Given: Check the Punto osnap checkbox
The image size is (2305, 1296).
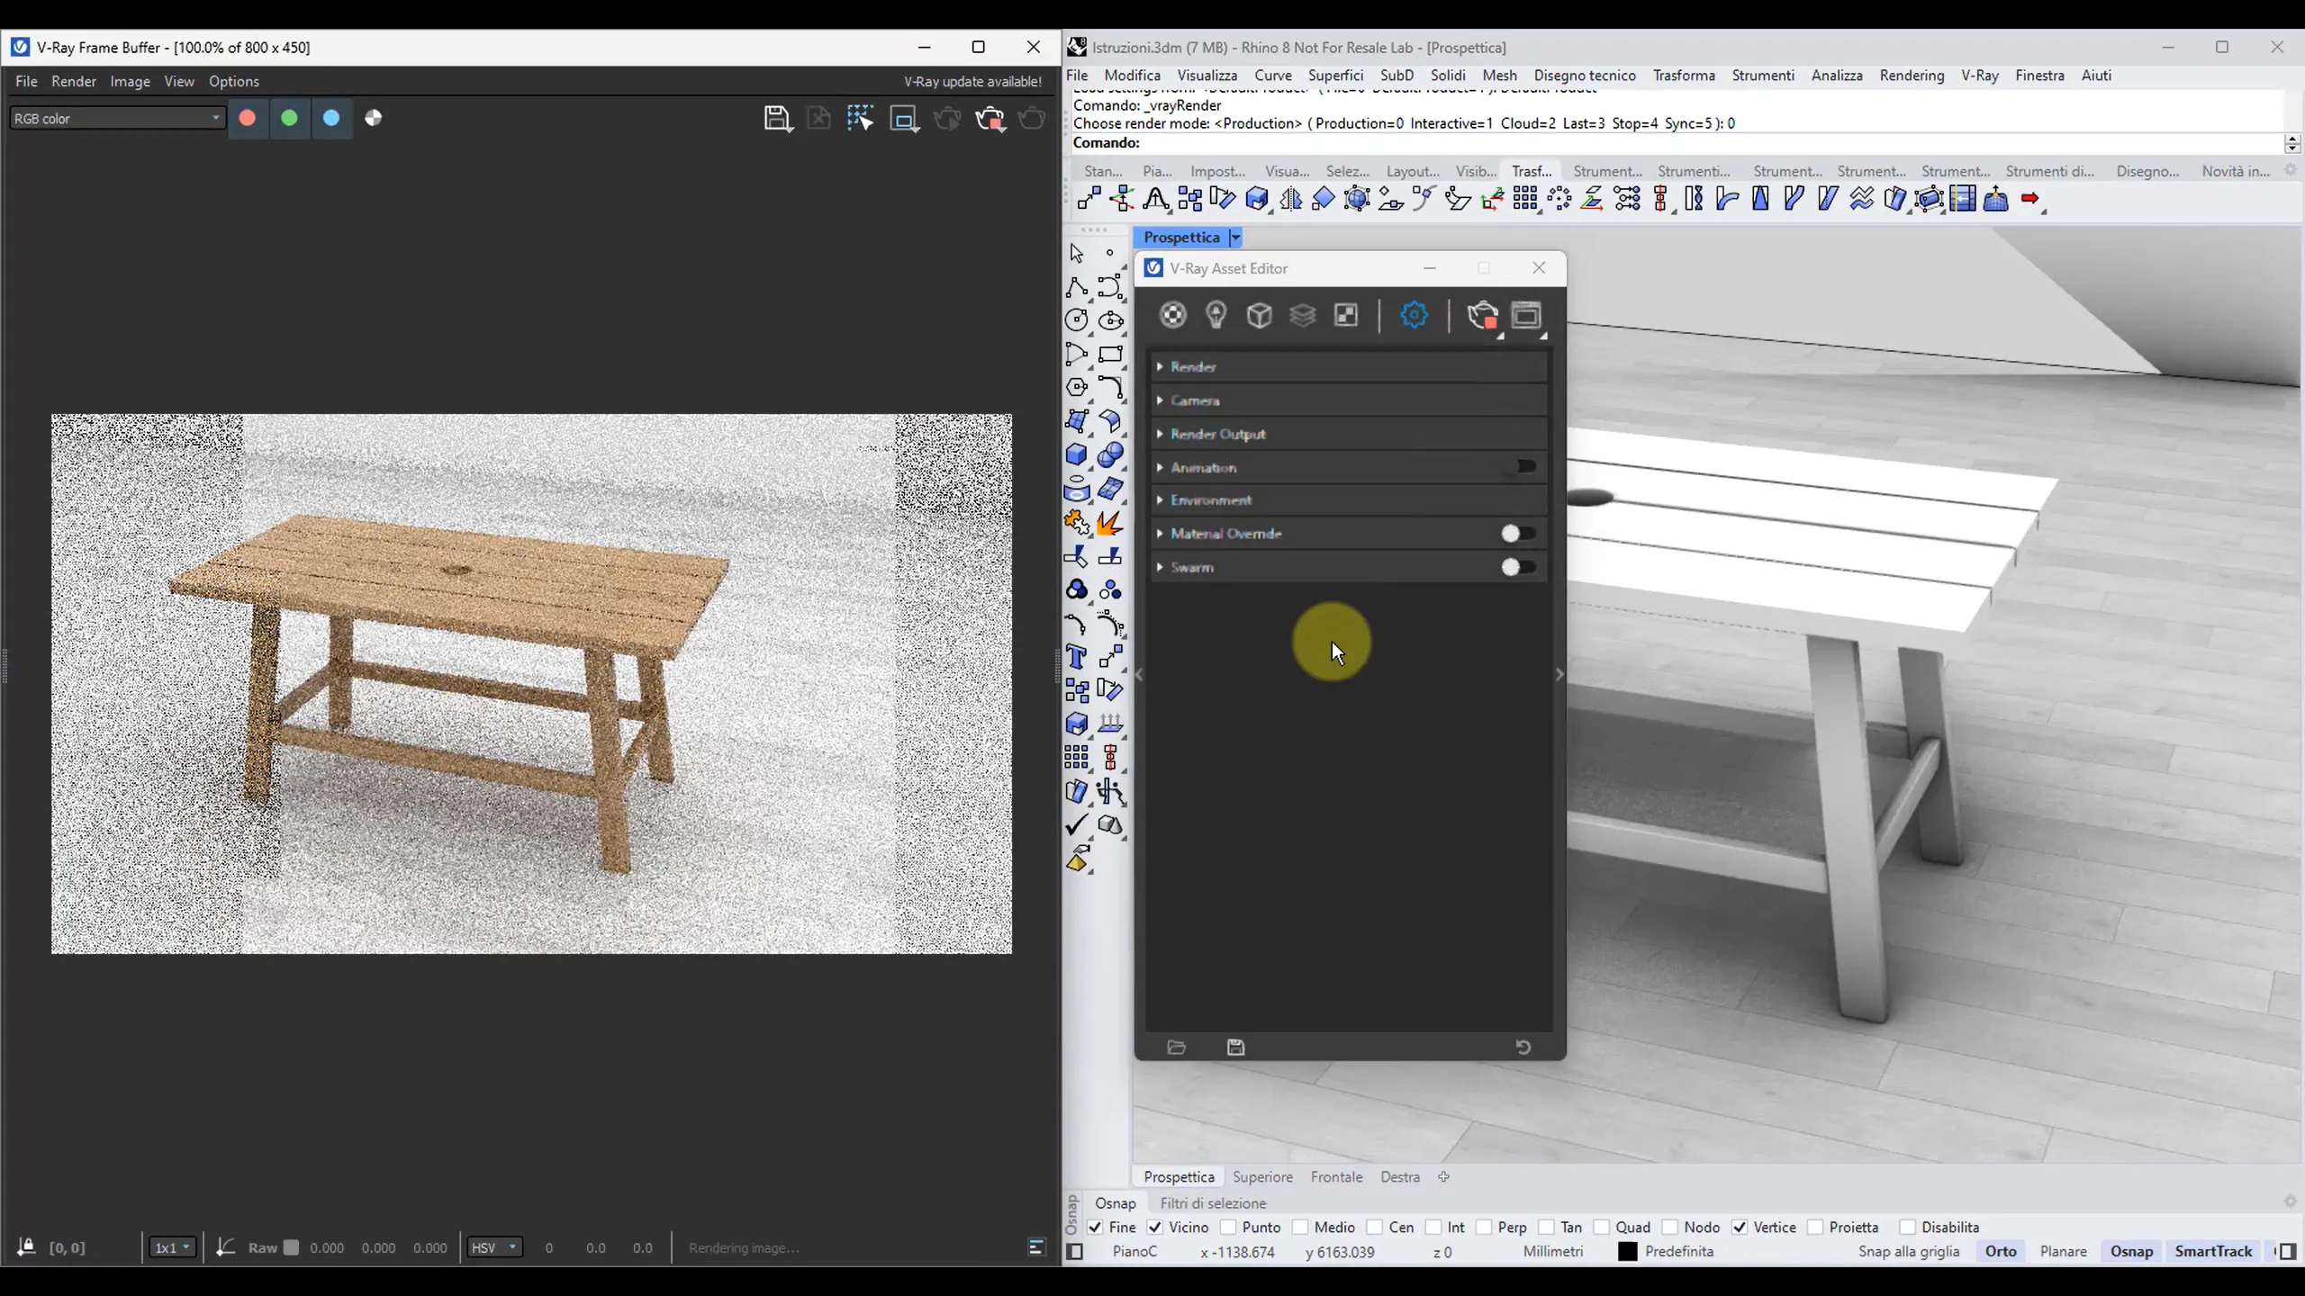Looking at the screenshot, I should click(1228, 1227).
